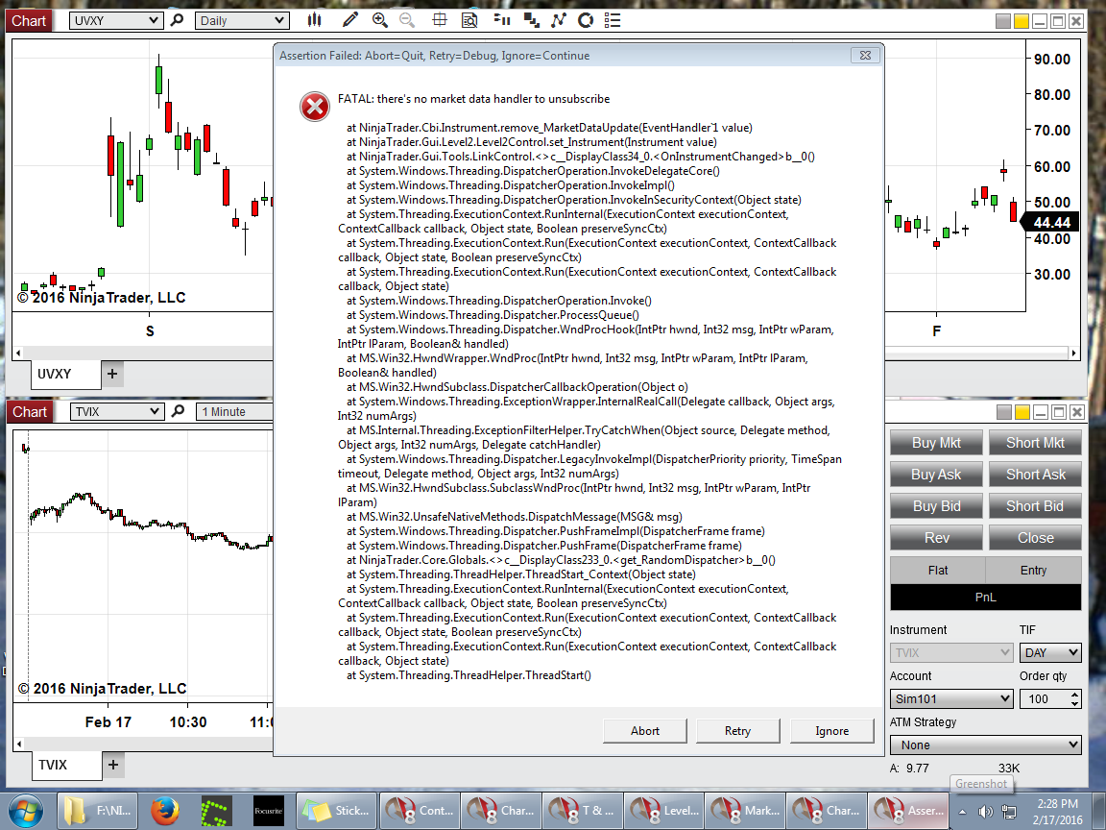Open the TIF DAY dropdown

tap(1050, 653)
